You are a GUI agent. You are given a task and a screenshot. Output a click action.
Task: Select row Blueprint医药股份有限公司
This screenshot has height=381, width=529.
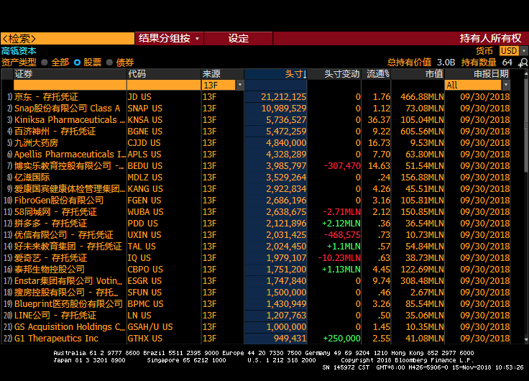(x=257, y=303)
